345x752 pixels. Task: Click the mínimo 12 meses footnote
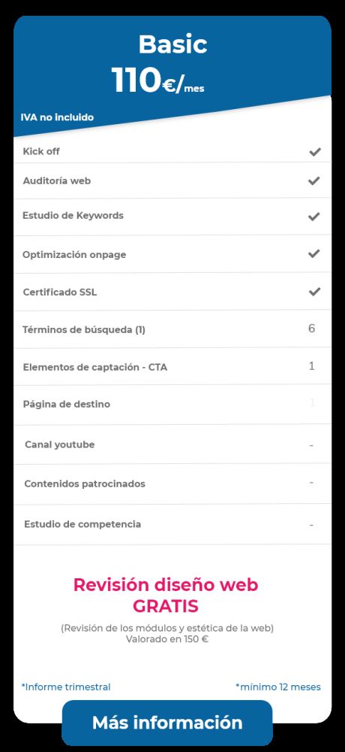[x=278, y=687]
